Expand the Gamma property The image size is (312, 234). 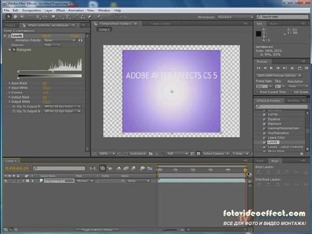10,92
